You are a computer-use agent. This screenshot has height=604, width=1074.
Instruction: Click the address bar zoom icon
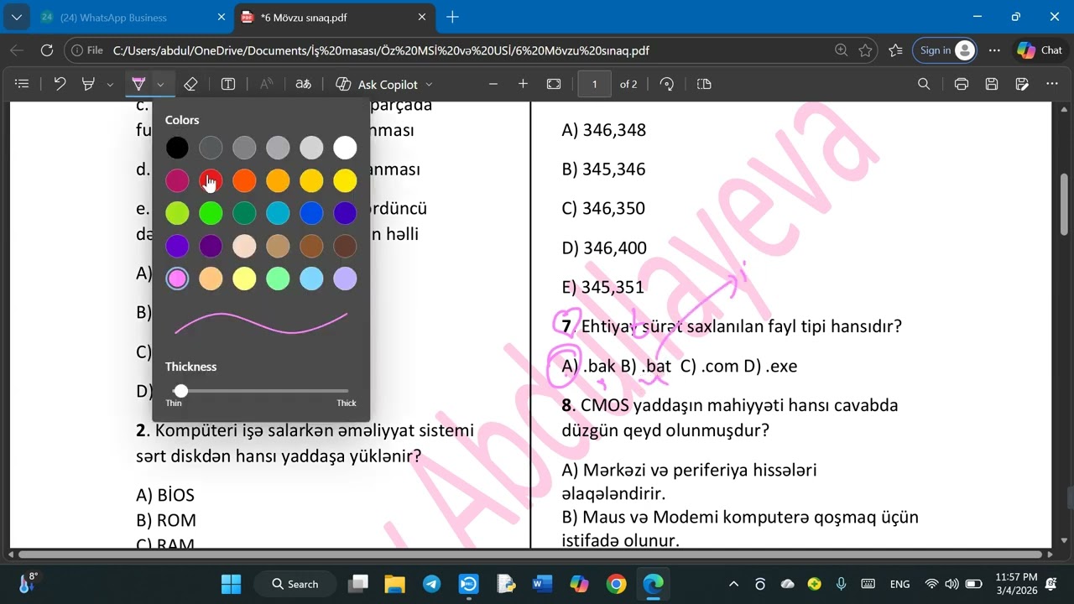click(x=841, y=50)
